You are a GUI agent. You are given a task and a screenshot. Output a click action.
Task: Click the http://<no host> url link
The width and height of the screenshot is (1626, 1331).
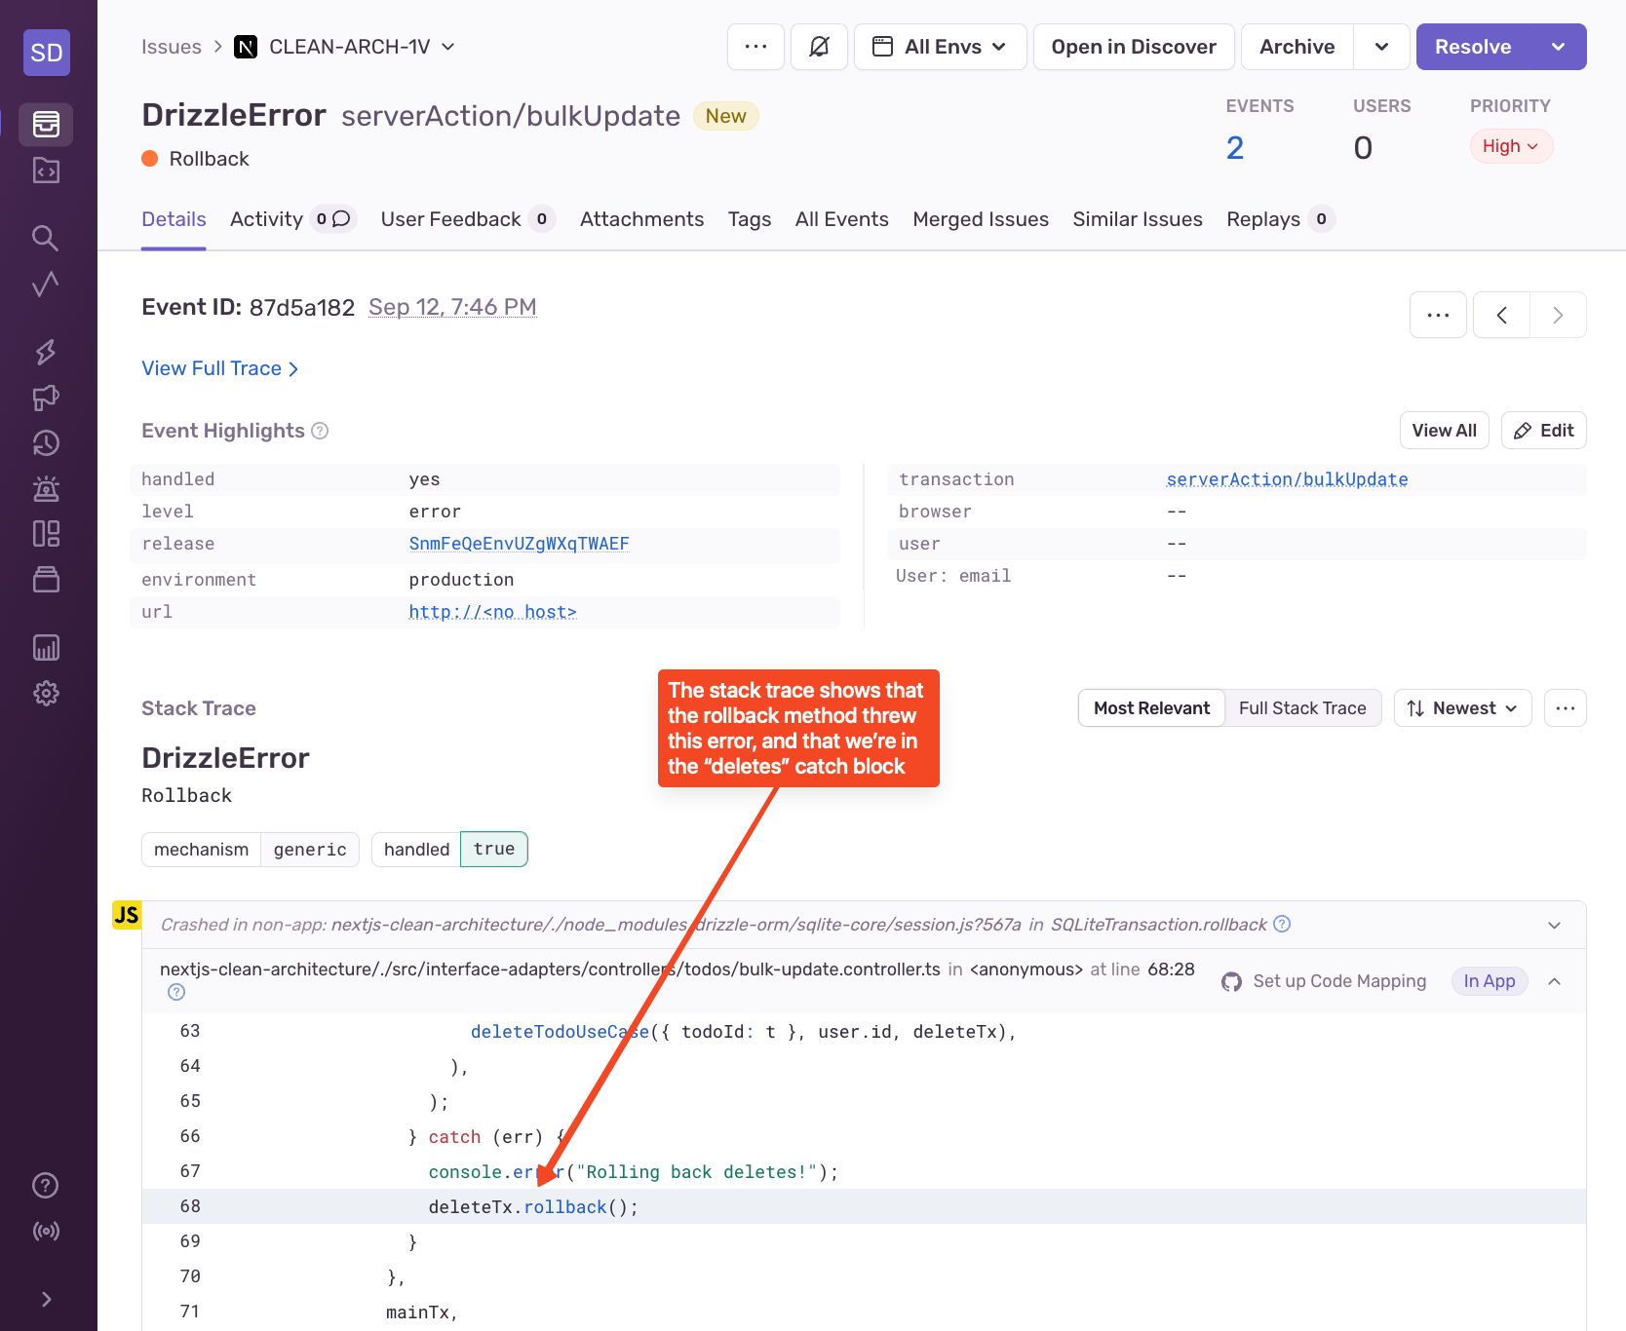(x=492, y=612)
